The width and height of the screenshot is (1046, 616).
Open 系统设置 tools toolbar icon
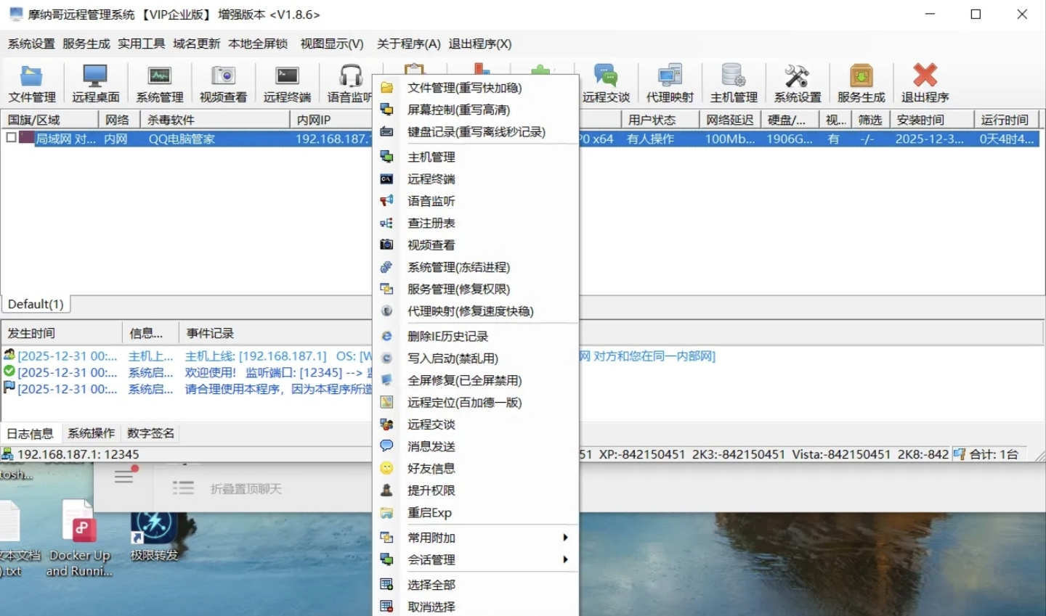(796, 81)
